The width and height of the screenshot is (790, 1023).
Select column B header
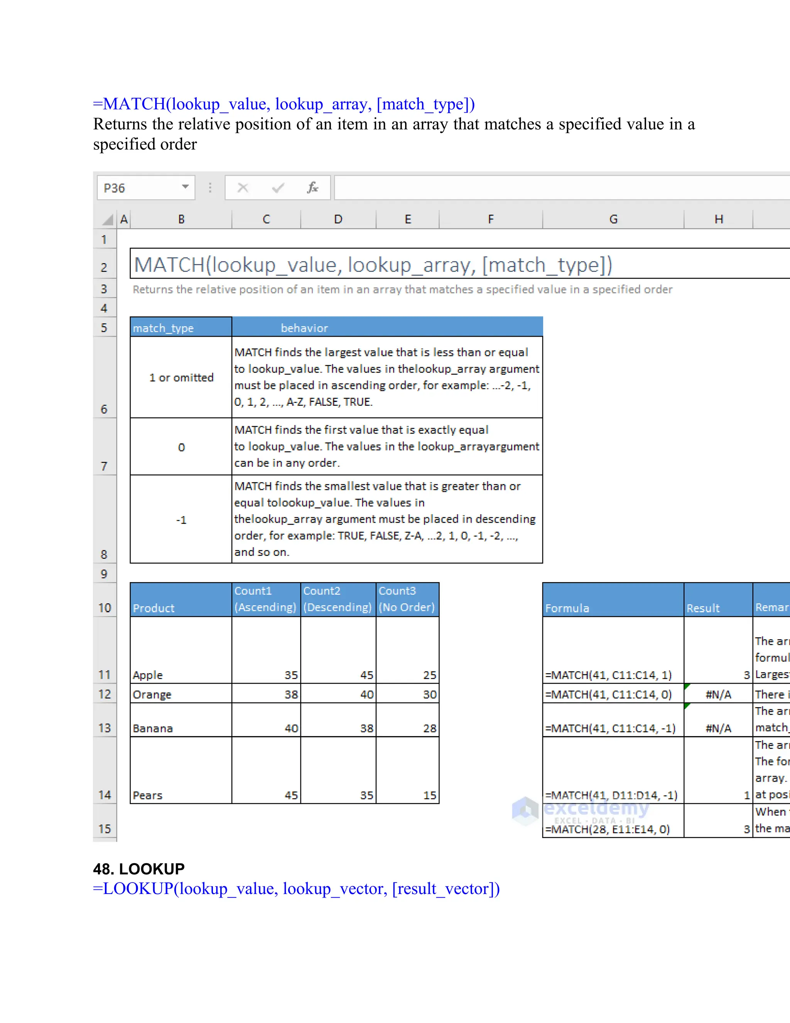pos(181,219)
